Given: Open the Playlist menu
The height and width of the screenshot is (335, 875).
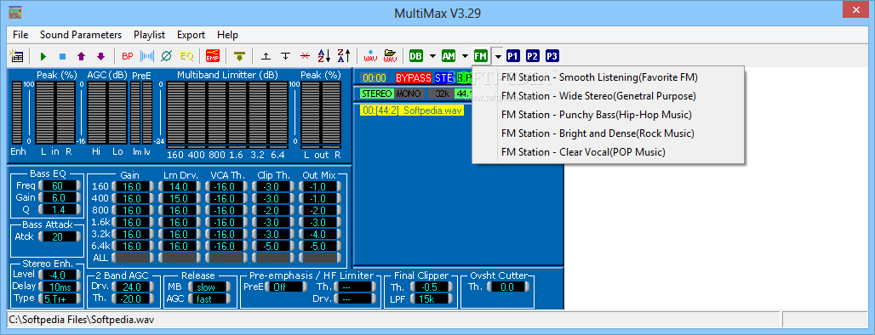Looking at the screenshot, I should pyautogui.click(x=150, y=35).
